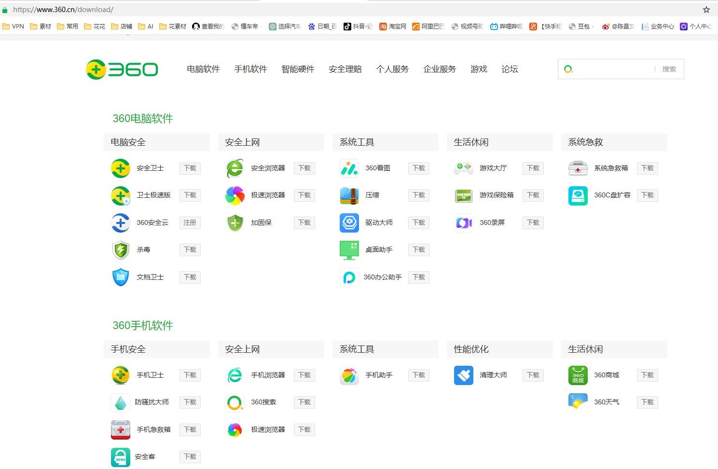
Task: Click the 360搜索 app icon
Action: click(x=235, y=402)
